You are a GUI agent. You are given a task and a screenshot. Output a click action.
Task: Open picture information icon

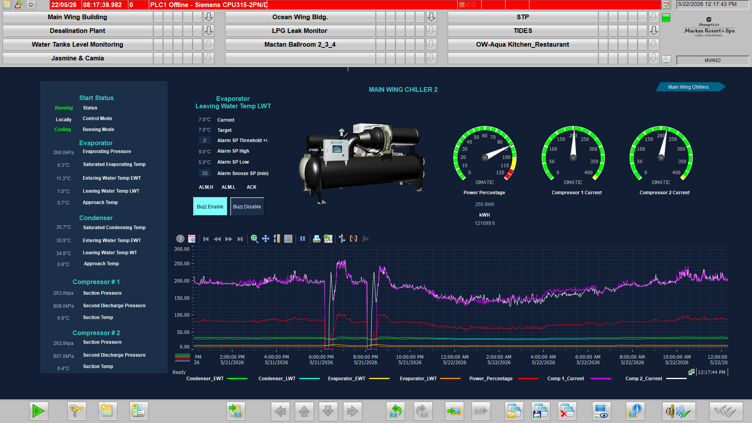pyautogui.click(x=635, y=411)
